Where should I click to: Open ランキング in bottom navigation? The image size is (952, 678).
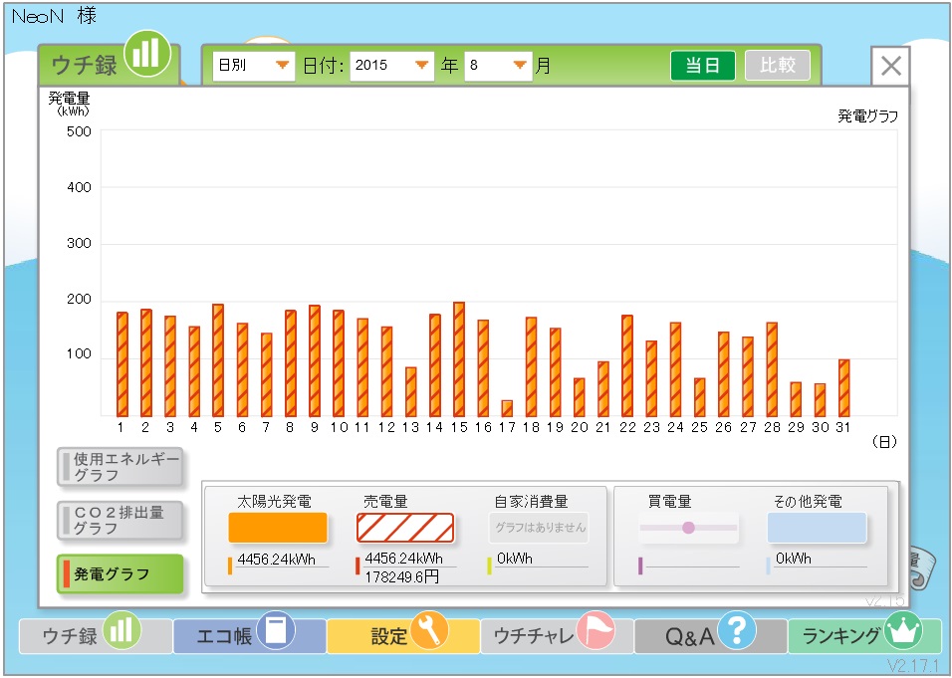pyautogui.click(x=864, y=636)
